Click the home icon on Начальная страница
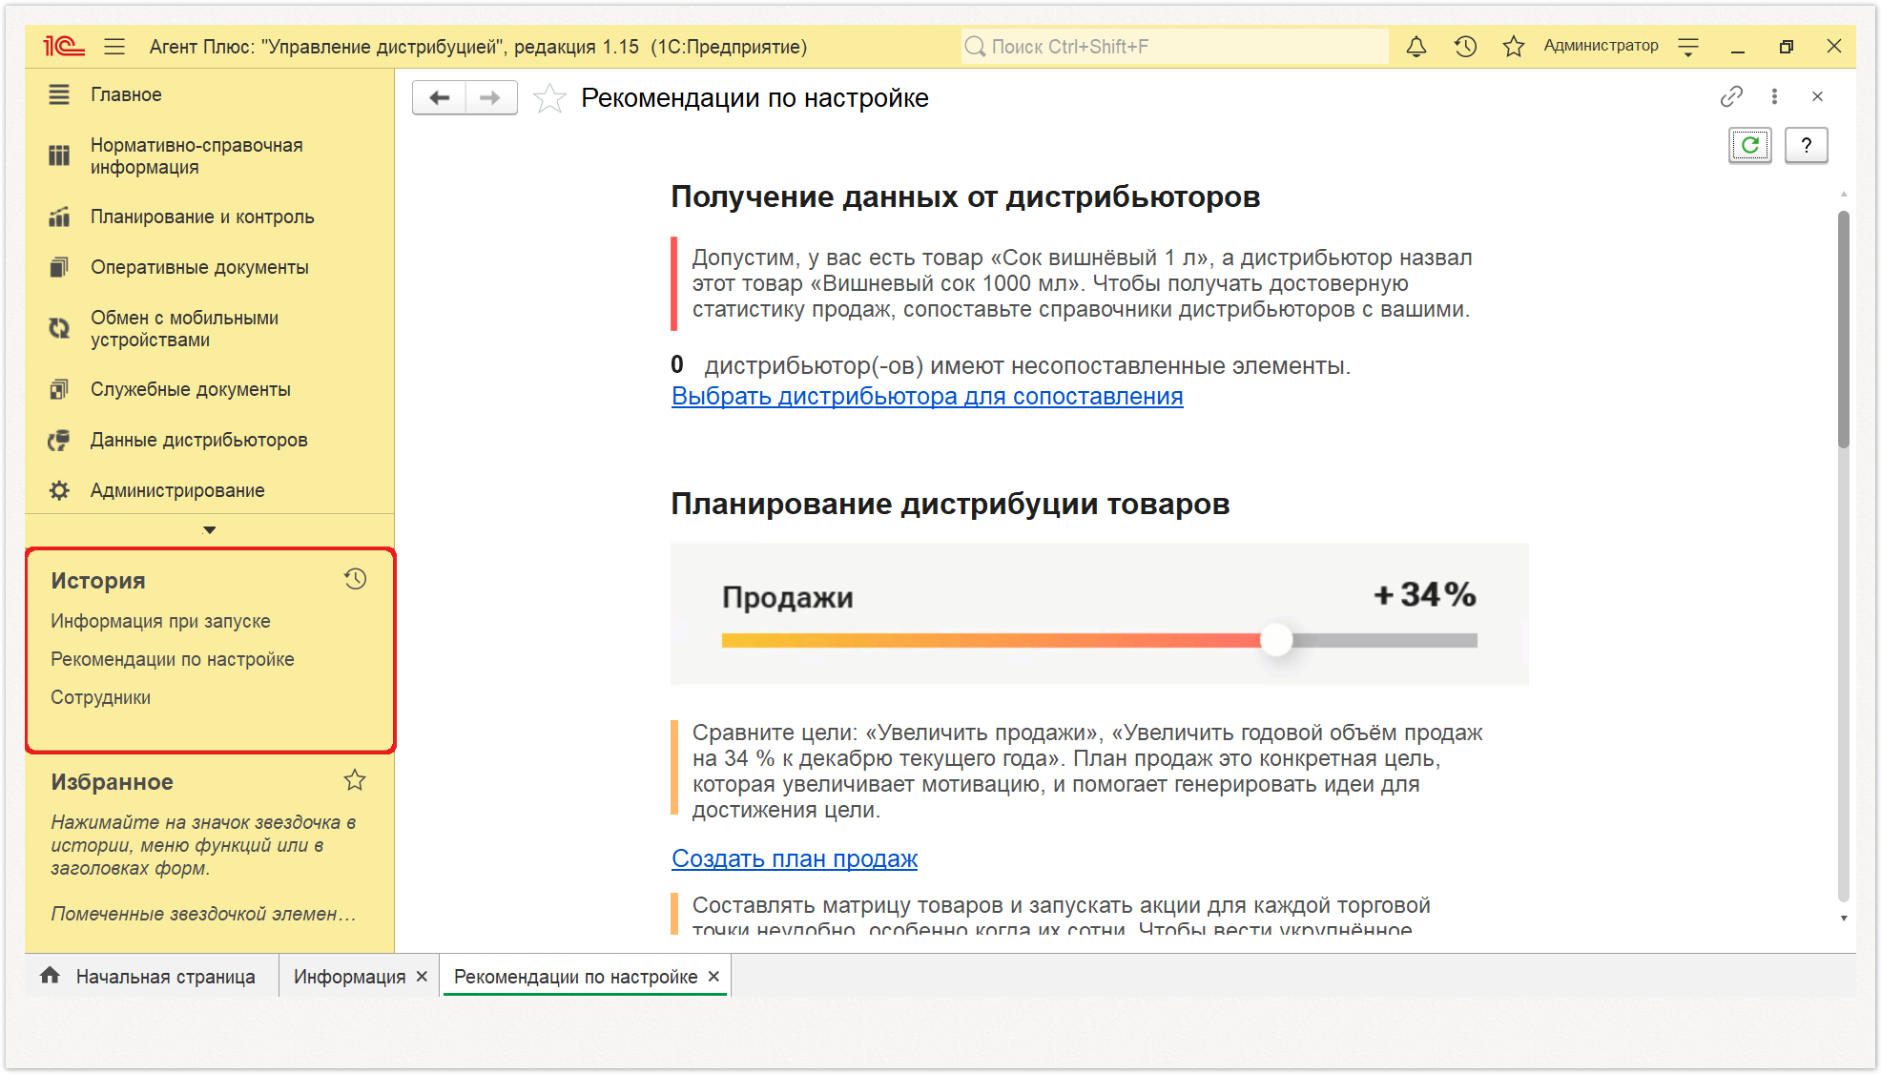The image size is (1881, 1074). (50, 975)
